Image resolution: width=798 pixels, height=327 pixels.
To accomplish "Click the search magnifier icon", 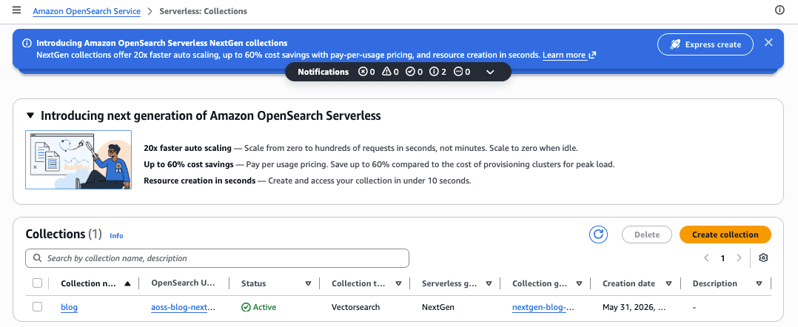I will click(37, 258).
